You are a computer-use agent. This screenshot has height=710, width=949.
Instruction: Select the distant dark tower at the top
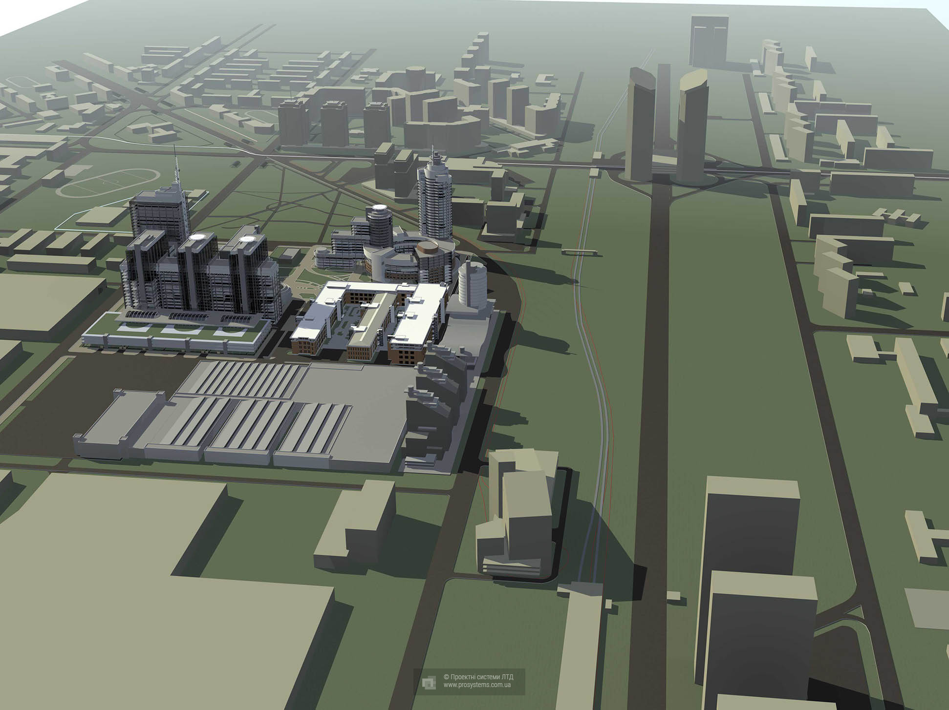point(709,41)
